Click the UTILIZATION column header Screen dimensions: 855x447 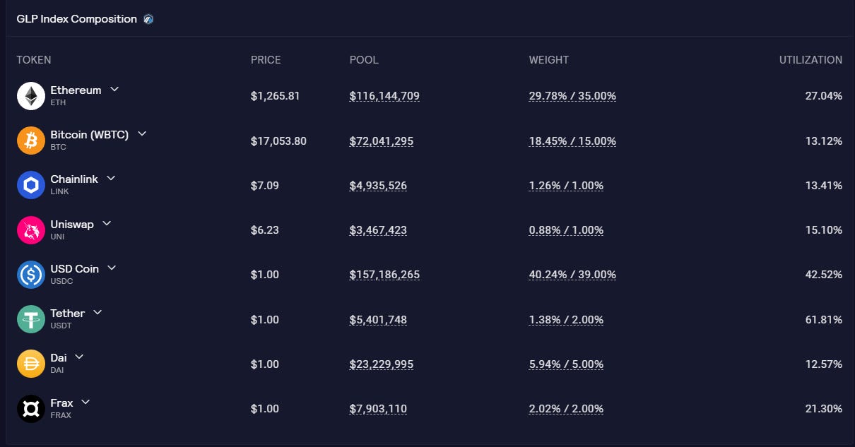point(810,60)
